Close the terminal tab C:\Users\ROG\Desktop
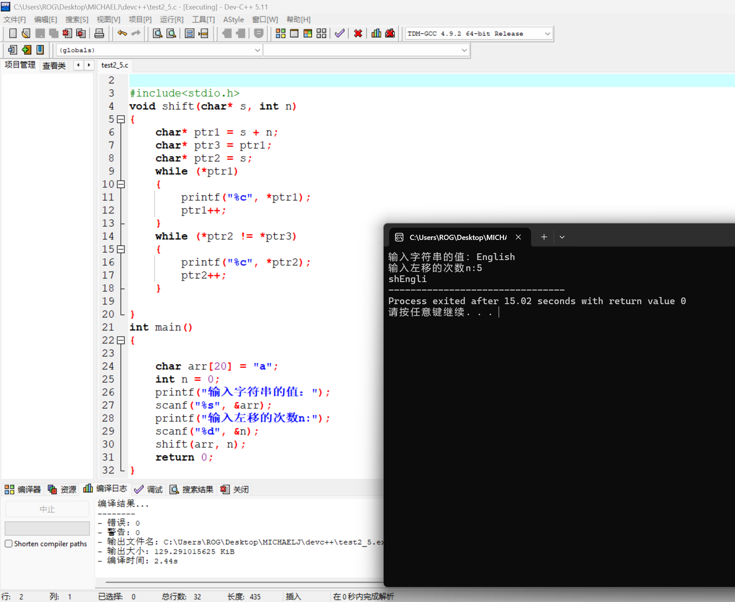This screenshot has width=735, height=602. [x=518, y=237]
